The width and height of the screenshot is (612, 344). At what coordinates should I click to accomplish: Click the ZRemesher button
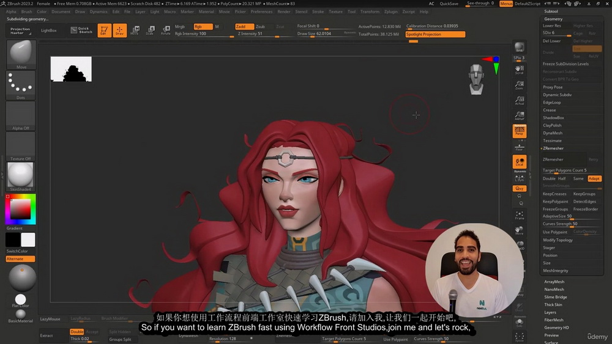[564, 159]
